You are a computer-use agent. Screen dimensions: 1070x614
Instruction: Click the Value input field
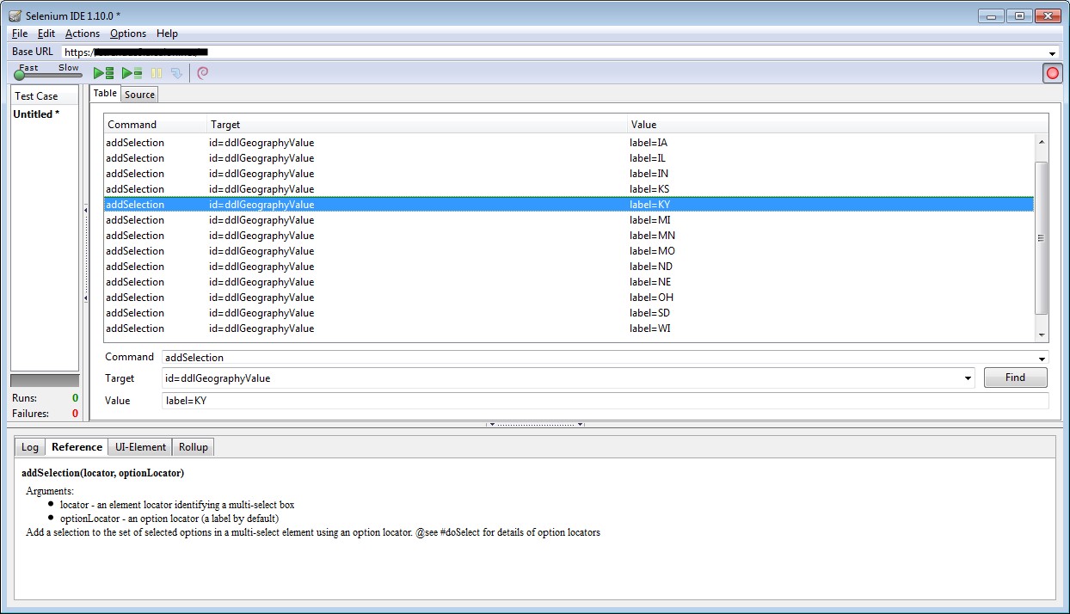tap(602, 401)
